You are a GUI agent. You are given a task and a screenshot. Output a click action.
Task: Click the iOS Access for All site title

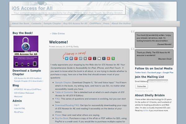coord(32,8)
